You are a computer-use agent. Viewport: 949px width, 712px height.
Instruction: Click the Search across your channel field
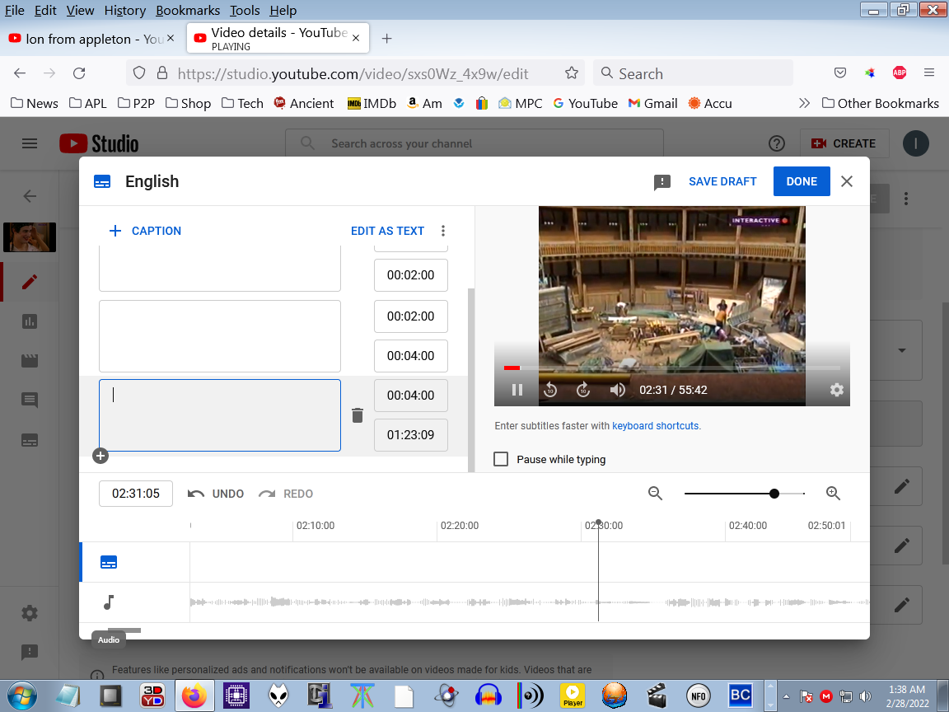[x=474, y=143]
